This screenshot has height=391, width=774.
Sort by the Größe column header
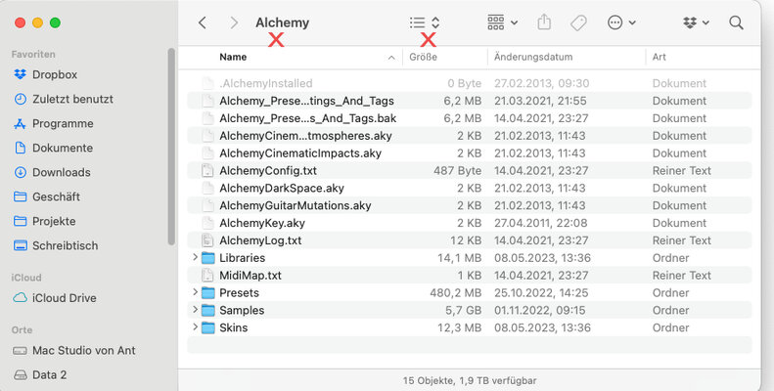click(423, 58)
